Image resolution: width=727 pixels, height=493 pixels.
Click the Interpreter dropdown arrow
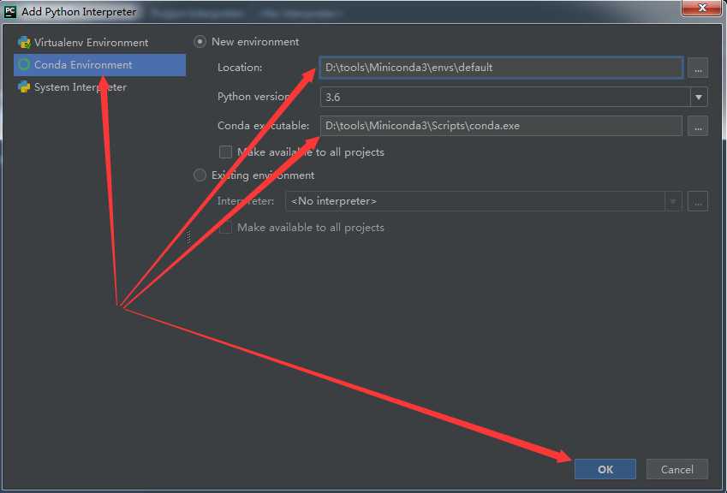click(x=673, y=201)
